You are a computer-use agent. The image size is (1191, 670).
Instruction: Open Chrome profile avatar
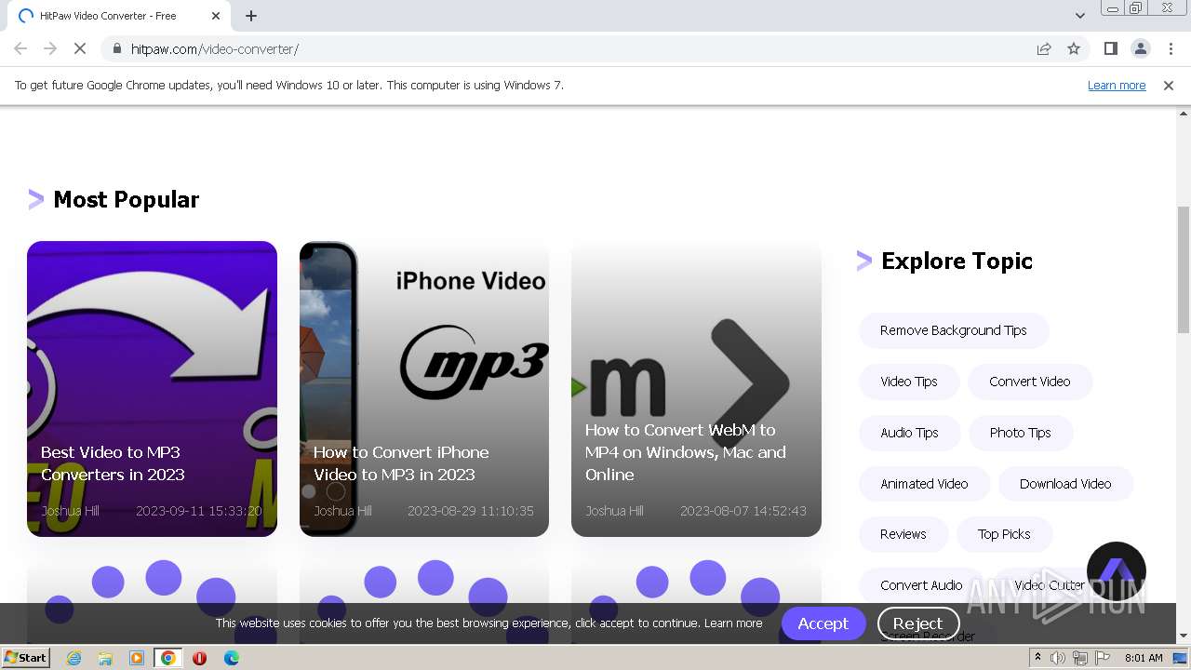[1140, 49]
